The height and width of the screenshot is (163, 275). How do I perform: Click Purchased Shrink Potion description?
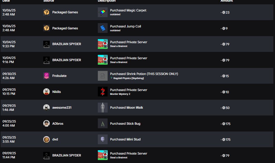[x=144, y=74]
